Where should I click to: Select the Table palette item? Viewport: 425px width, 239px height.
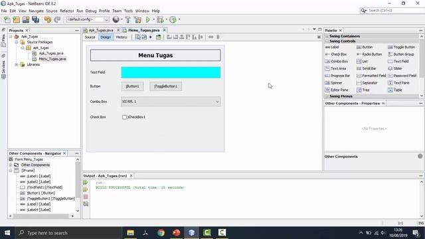pos(395,90)
